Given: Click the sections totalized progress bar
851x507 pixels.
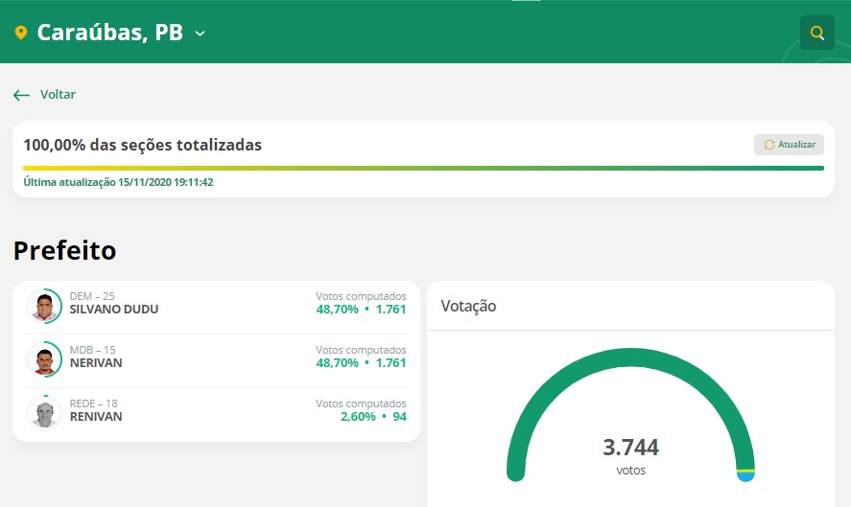Looking at the screenshot, I should tap(423, 168).
